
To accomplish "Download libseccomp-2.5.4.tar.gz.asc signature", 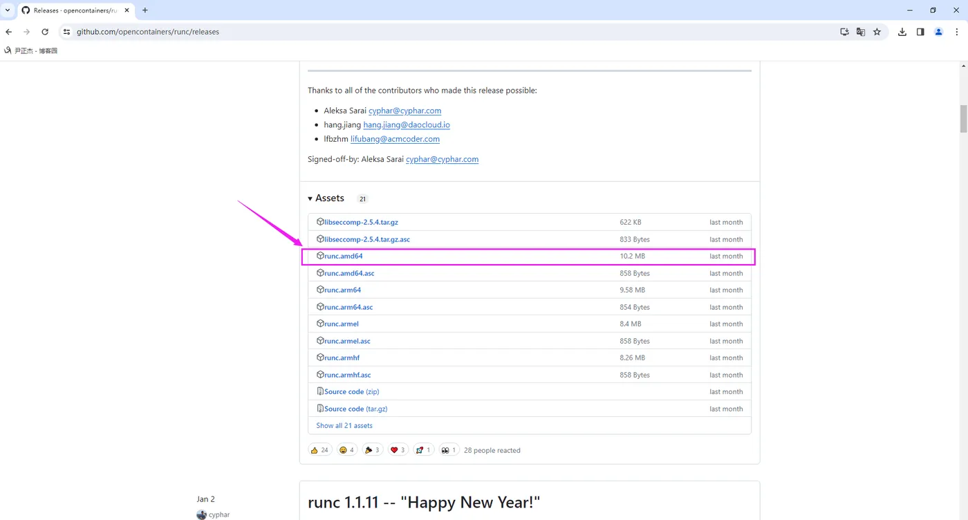I will coord(367,239).
